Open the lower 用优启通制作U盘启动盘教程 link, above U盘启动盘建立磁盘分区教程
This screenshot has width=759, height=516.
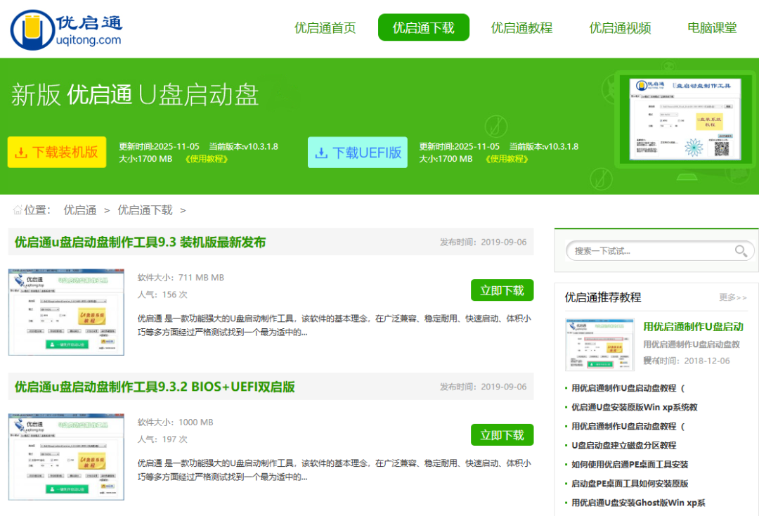point(628,426)
